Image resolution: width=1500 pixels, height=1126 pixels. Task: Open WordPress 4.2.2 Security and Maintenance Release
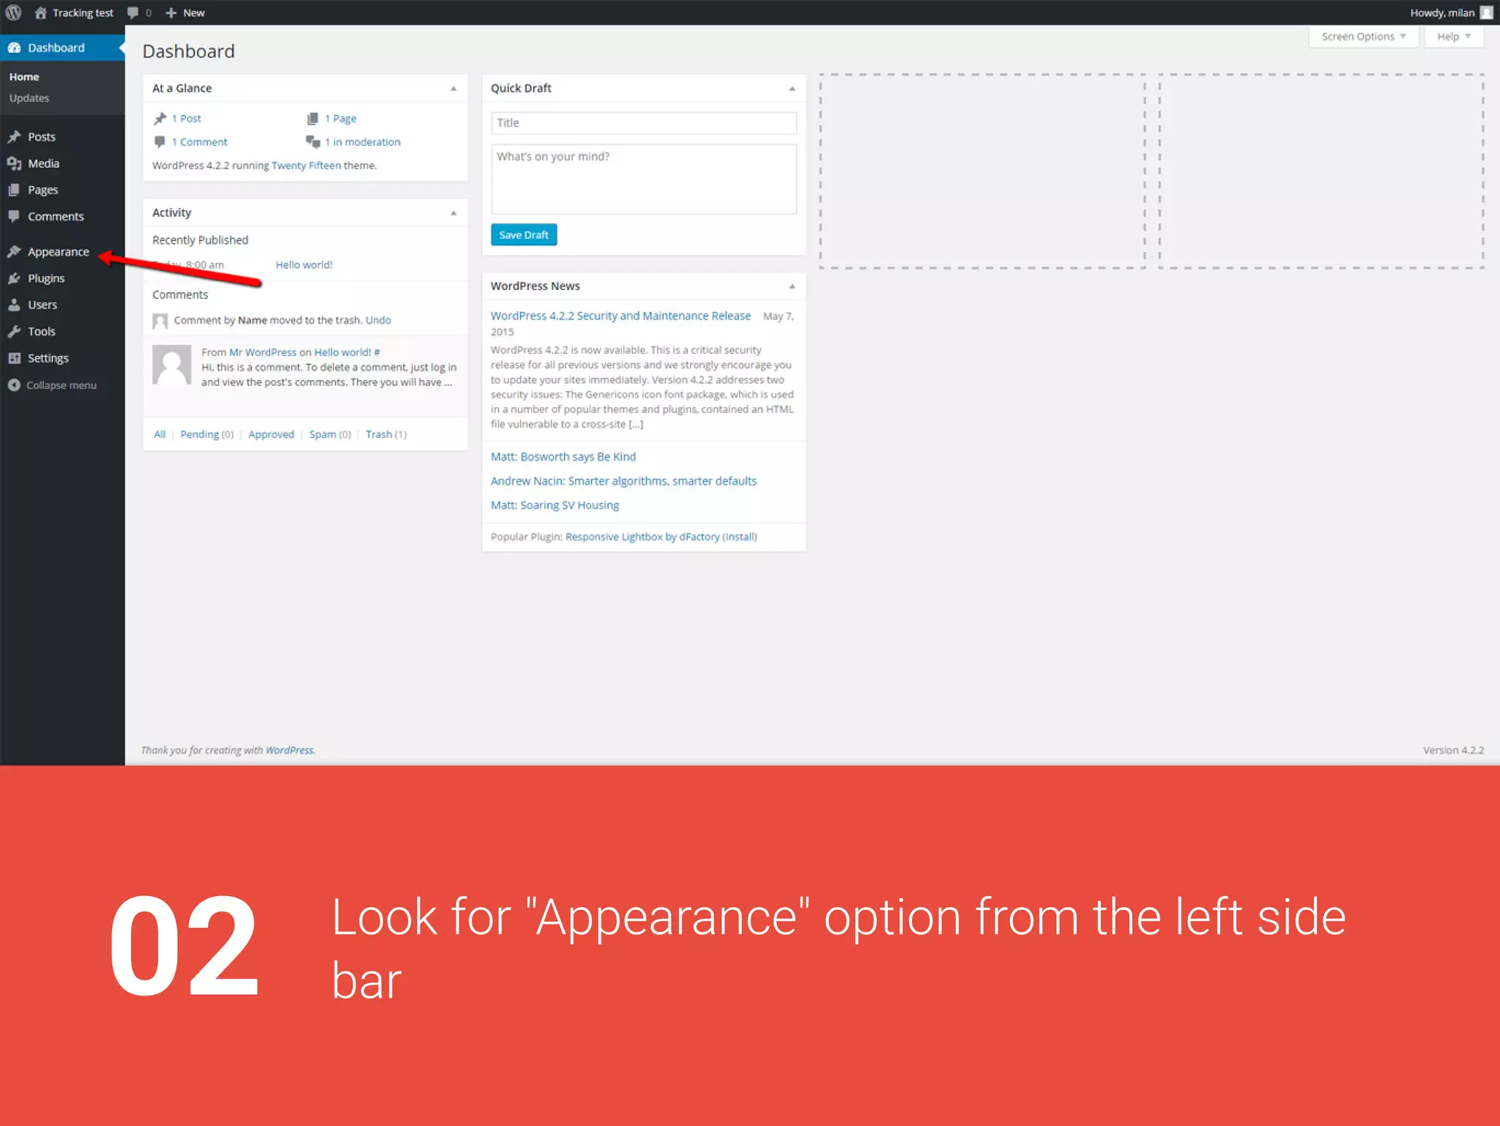(x=620, y=316)
